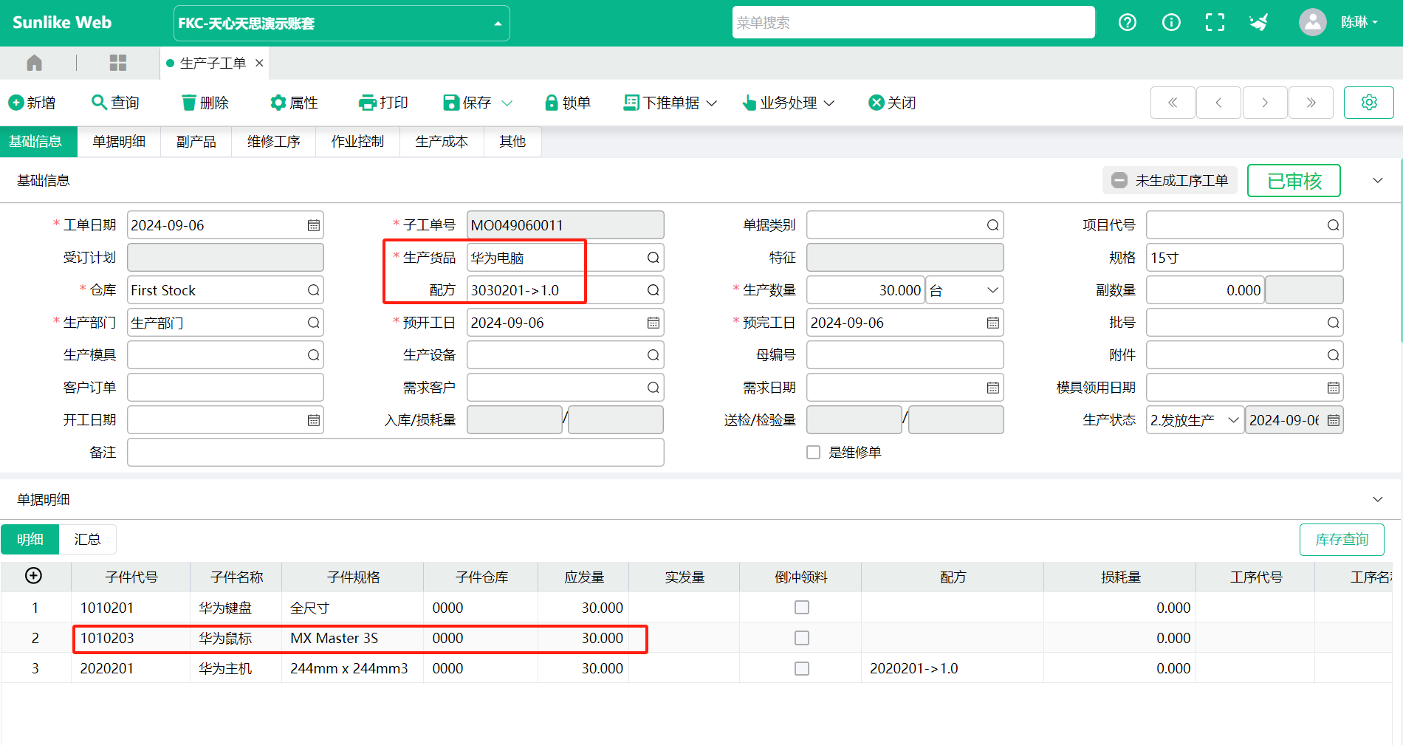Switch to 维修工序 tab
Image resolution: width=1403 pixels, height=745 pixels.
click(x=274, y=142)
